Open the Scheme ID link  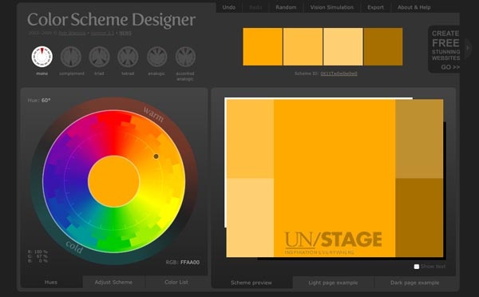click(338, 73)
